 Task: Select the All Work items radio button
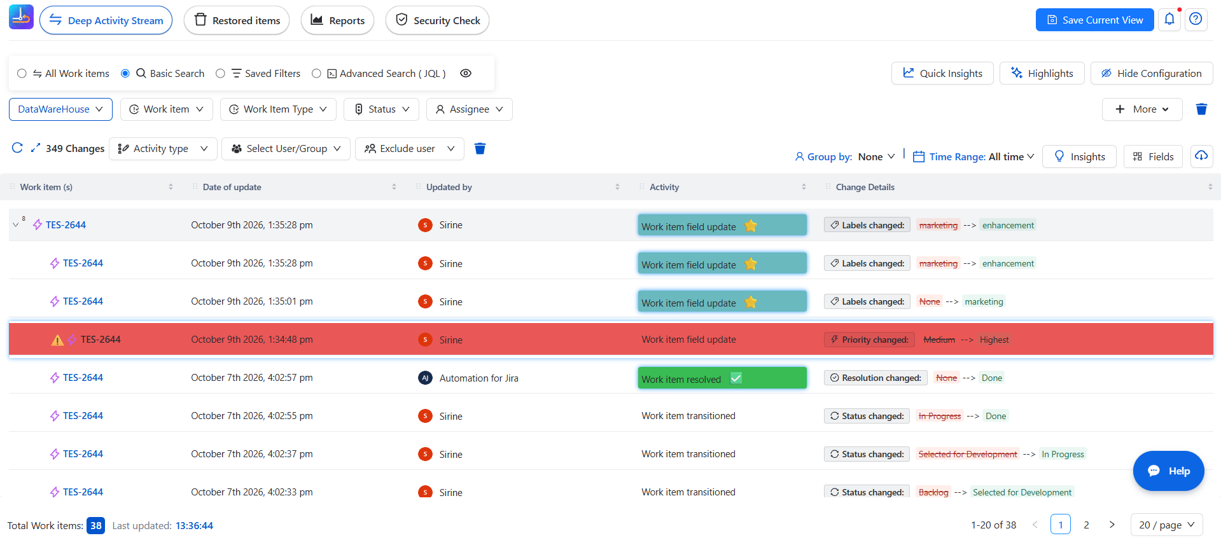point(22,74)
